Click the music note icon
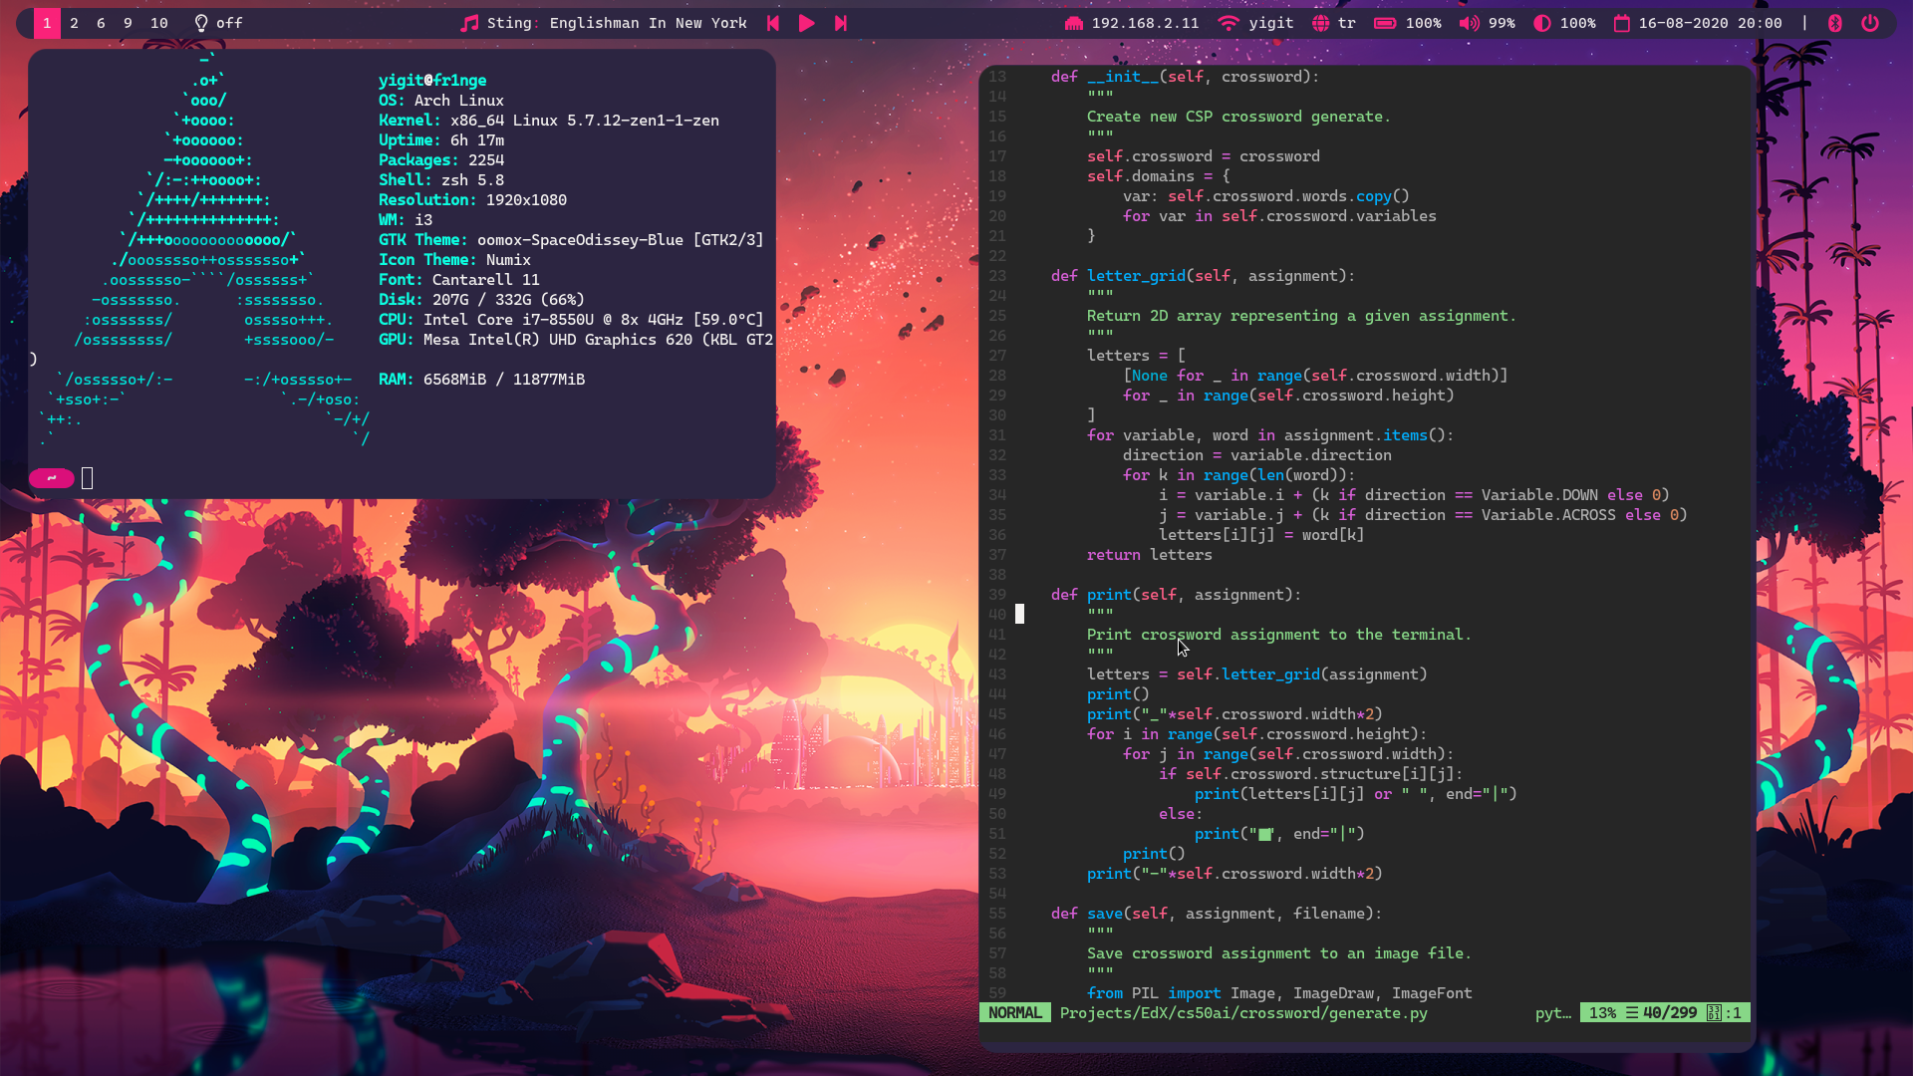 click(x=469, y=23)
